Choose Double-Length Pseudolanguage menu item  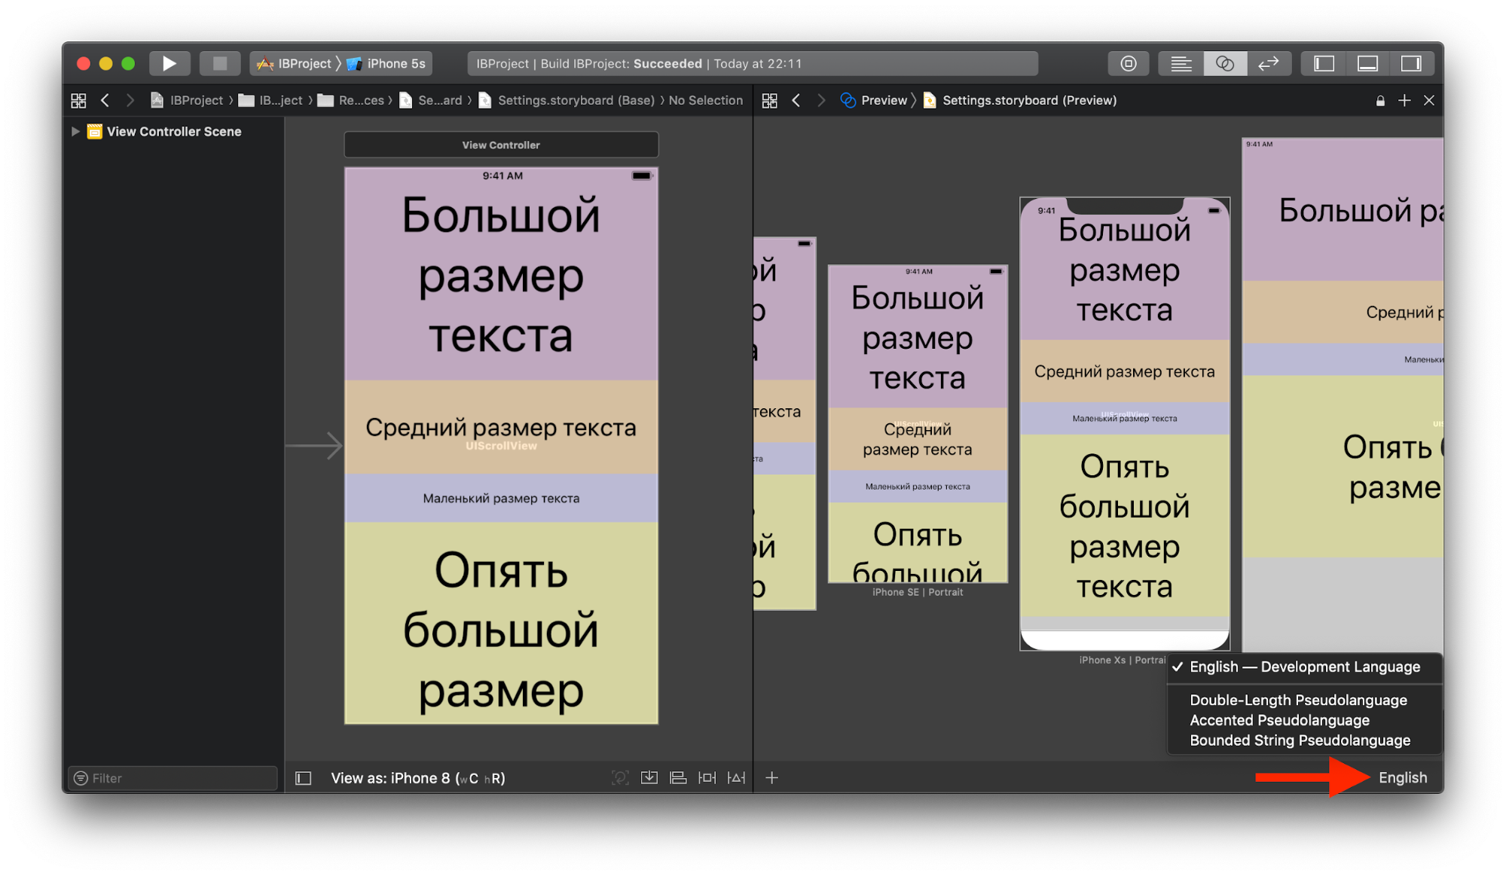tap(1298, 700)
